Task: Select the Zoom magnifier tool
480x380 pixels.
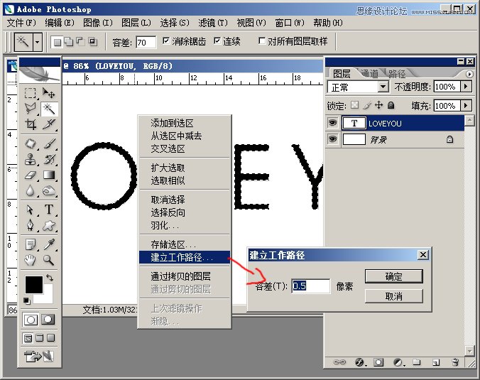Action: click(x=49, y=259)
